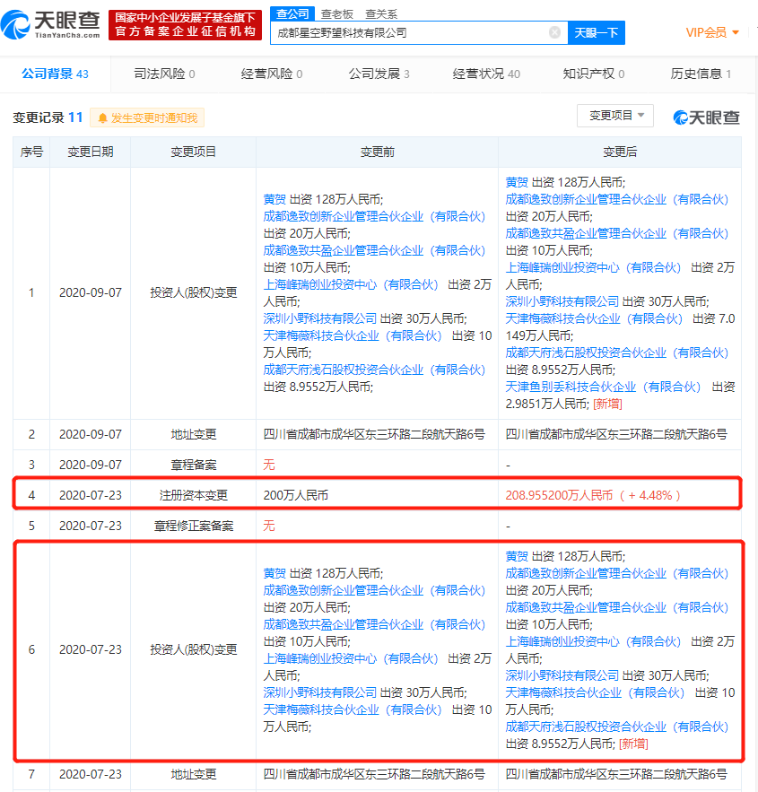Open the 历史信息 1 tab
758x792 pixels.
coord(701,74)
